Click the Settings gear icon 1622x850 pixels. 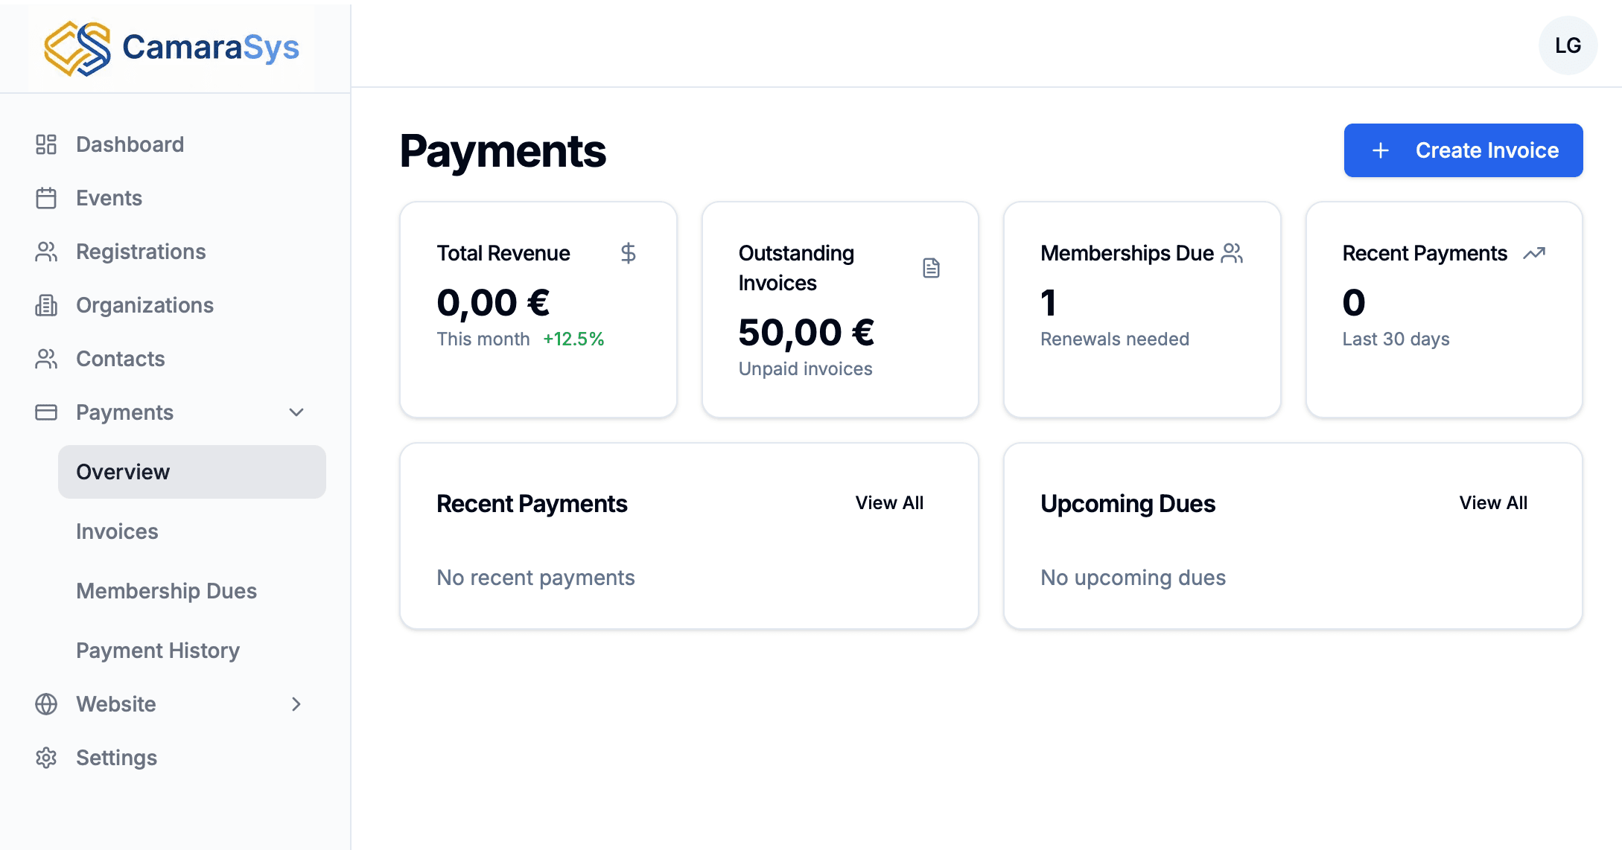(46, 758)
